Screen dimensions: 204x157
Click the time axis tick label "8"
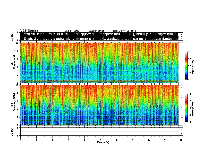coord(149,140)
